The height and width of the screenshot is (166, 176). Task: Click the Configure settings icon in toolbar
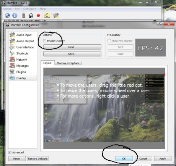[x=56, y=15]
